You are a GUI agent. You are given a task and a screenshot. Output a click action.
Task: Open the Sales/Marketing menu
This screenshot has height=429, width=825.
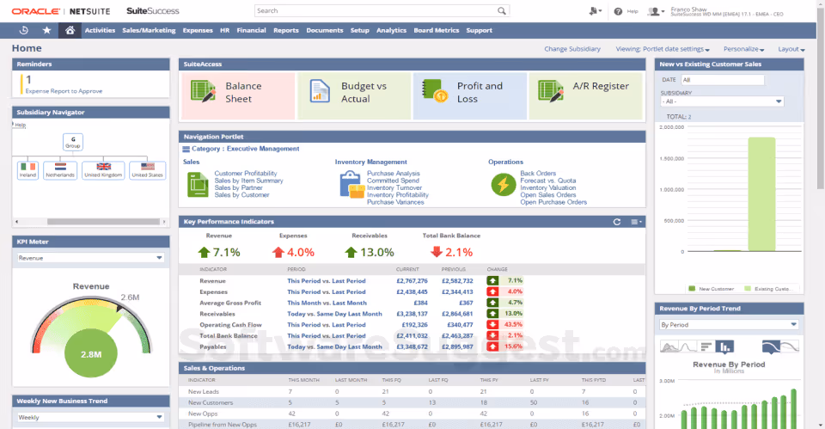tap(149, 31)
